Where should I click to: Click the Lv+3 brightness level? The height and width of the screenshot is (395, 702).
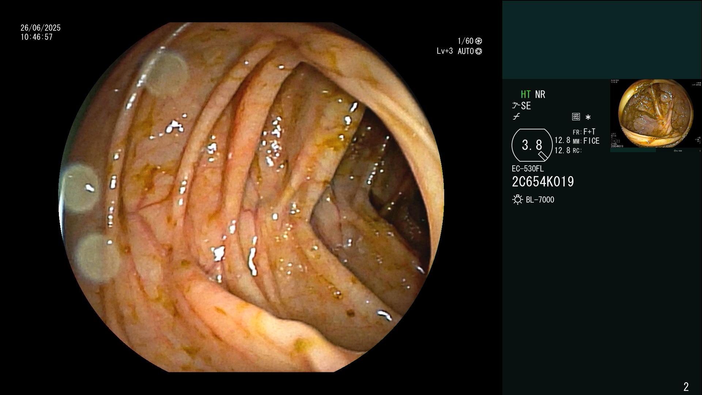tap(445, 51)
